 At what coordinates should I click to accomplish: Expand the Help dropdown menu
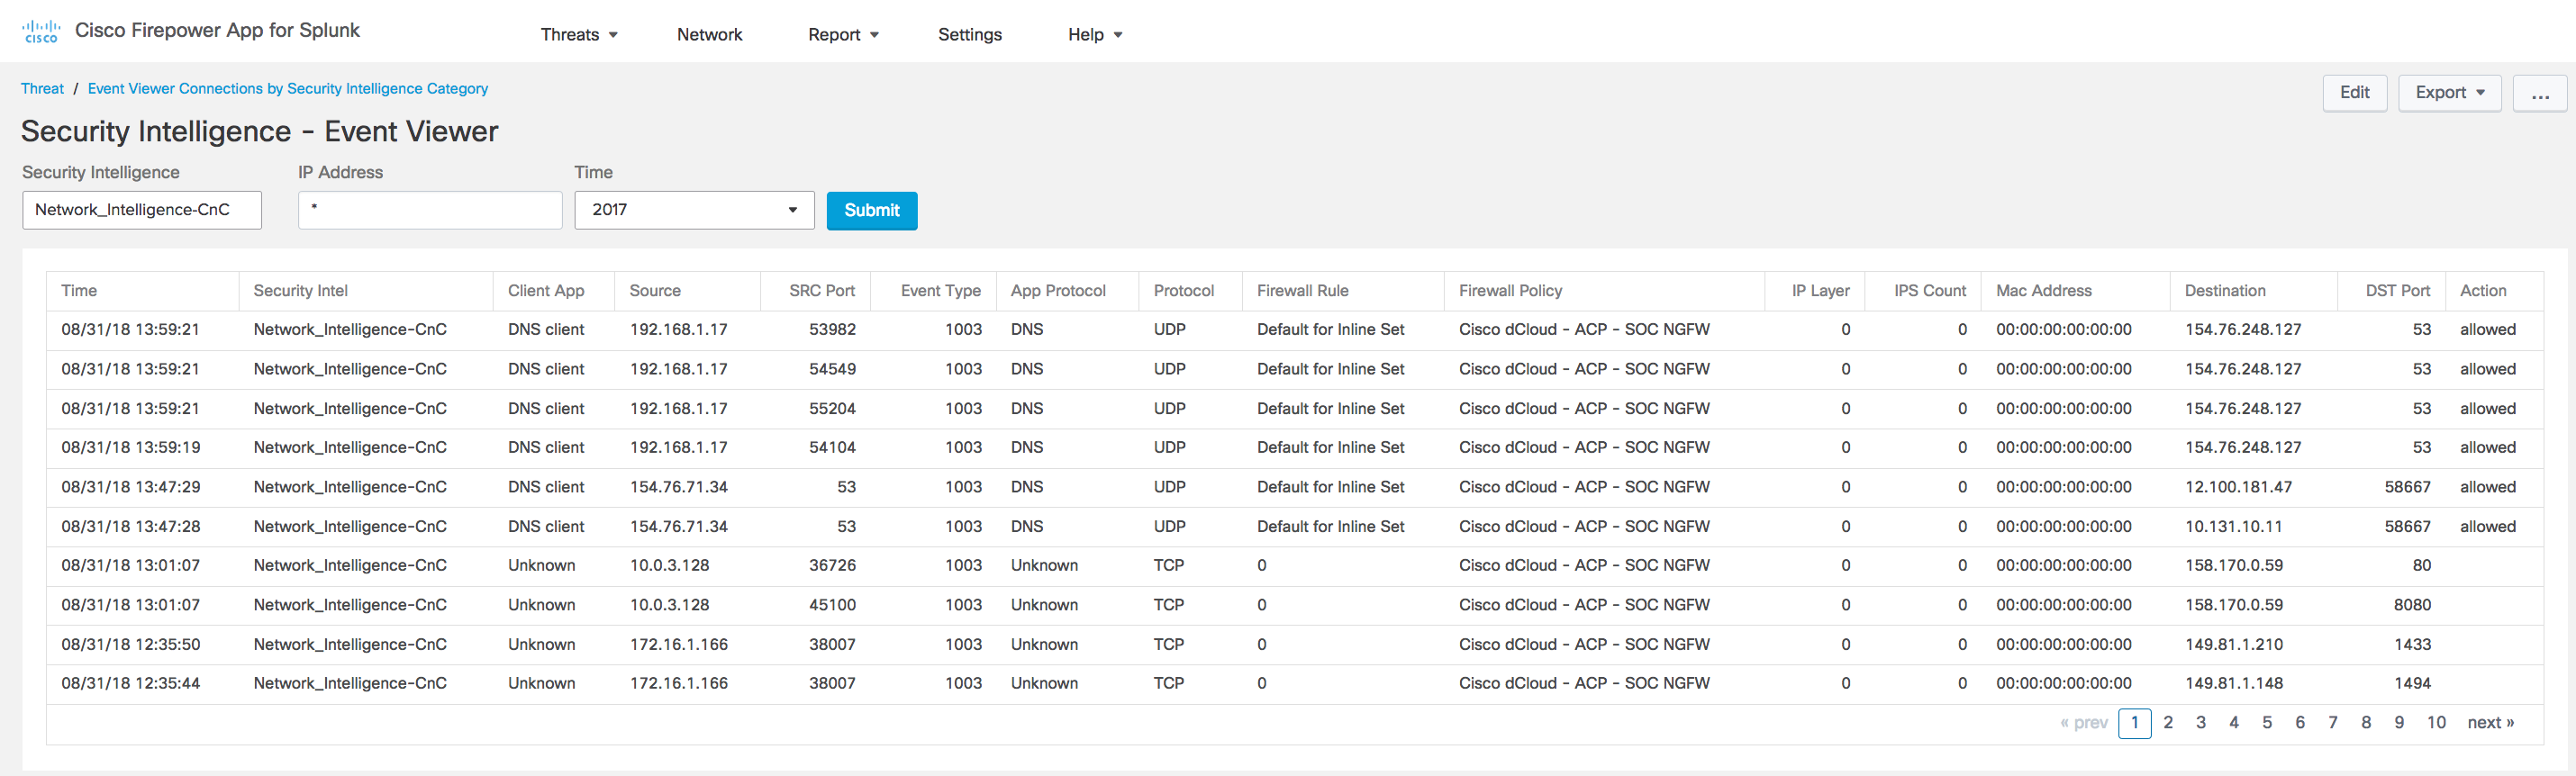point(1095,35)
